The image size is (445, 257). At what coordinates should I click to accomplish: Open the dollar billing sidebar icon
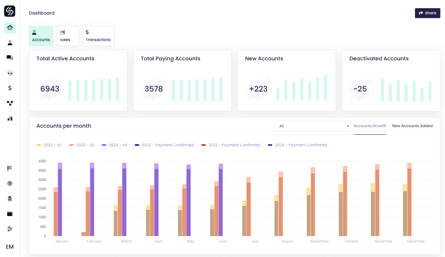[10, 88]
